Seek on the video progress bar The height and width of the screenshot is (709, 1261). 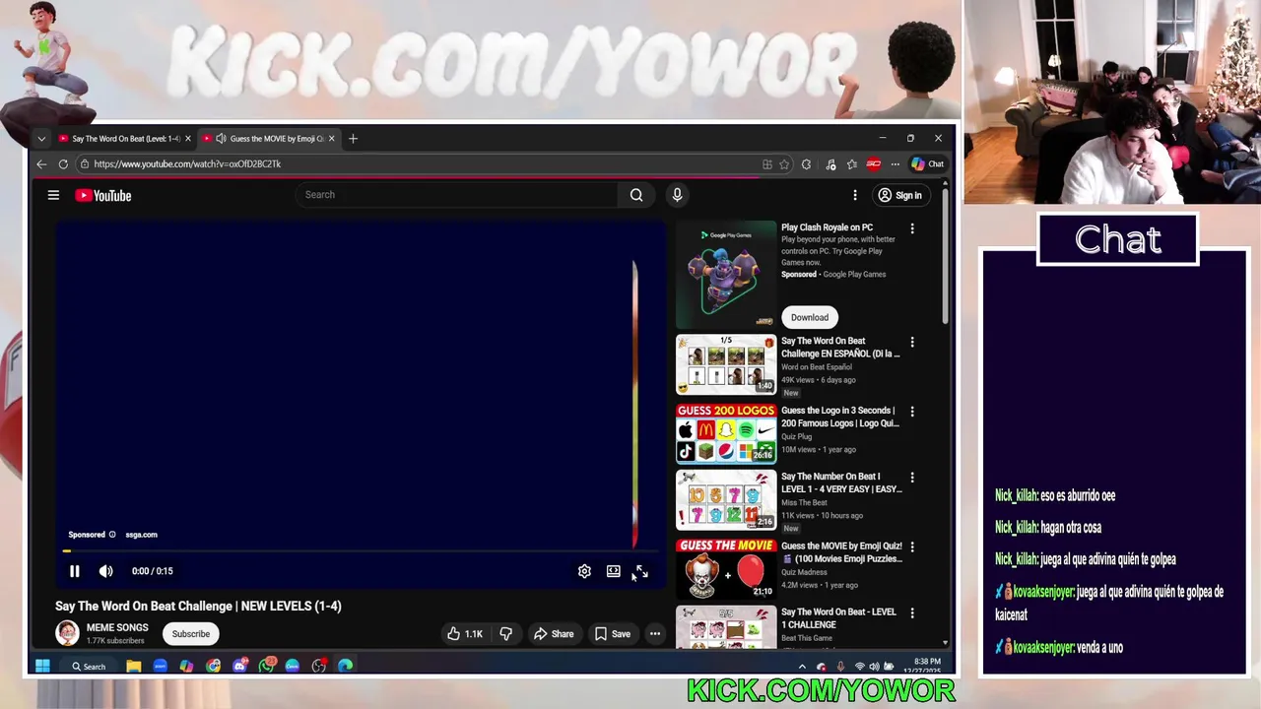[x=361, y=551]
